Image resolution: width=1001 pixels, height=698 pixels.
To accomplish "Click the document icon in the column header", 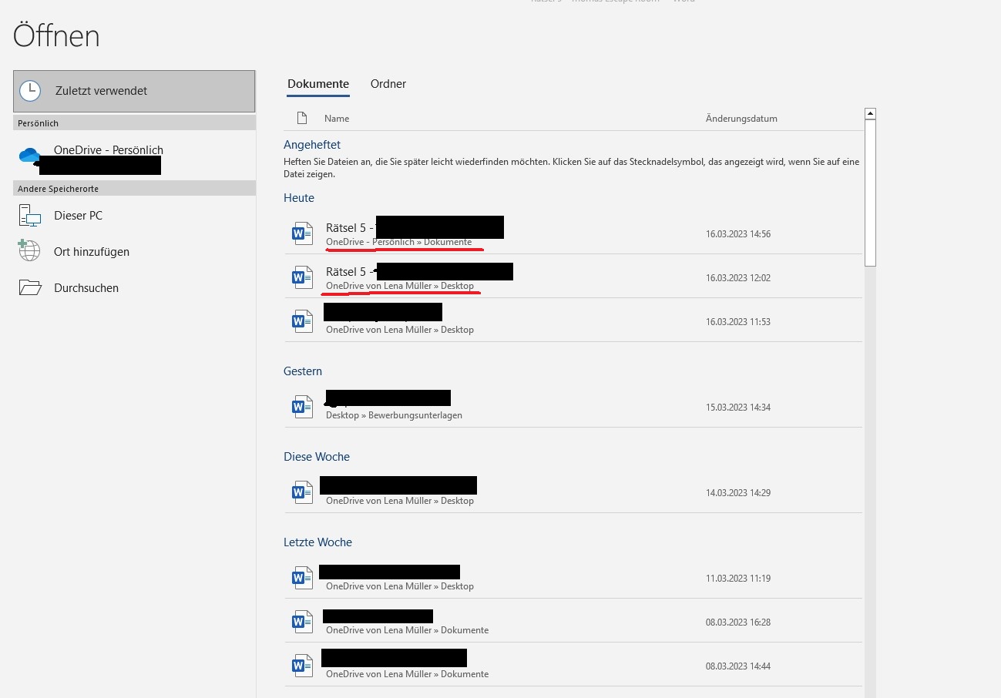I will pyautogui.click(x=301, y=119).
